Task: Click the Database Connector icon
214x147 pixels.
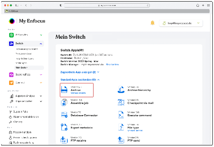Action: pos(64,115)
